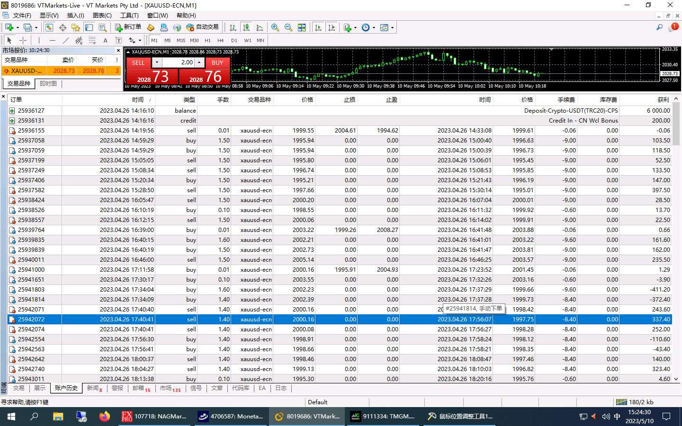Toggle the Data Window crosshair icon
682x426 pixels.
(x=63, y=27)
